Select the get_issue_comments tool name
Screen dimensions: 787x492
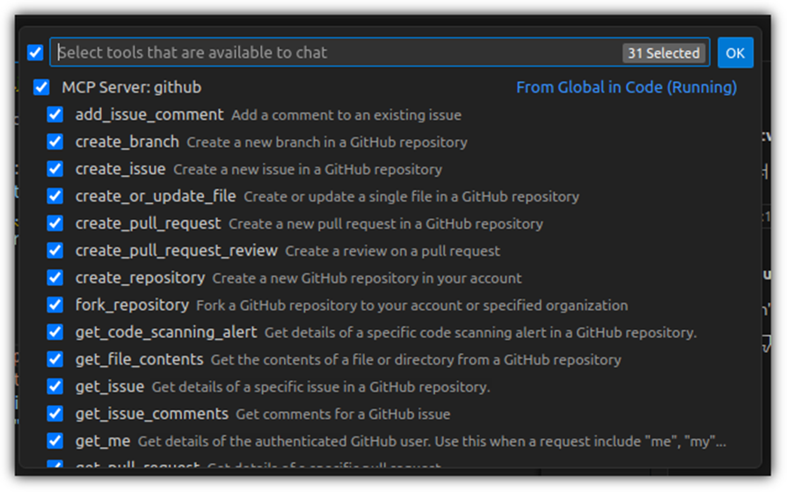(x=152, y=414)
